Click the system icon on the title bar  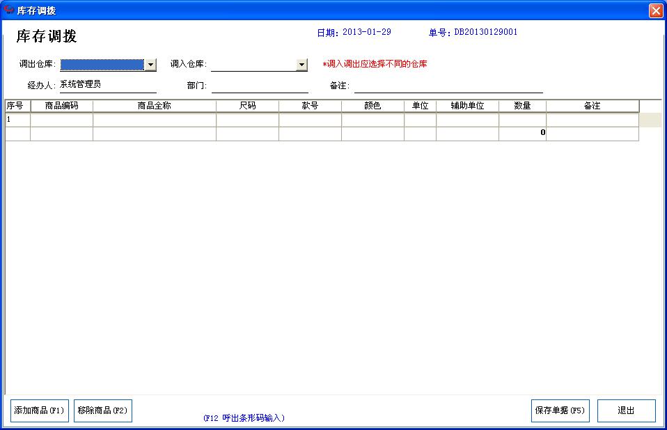(8, 10)
